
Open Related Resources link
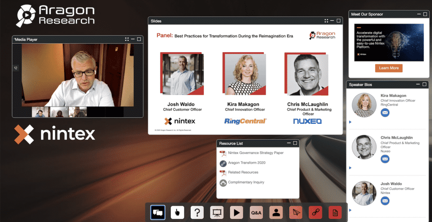243,172
